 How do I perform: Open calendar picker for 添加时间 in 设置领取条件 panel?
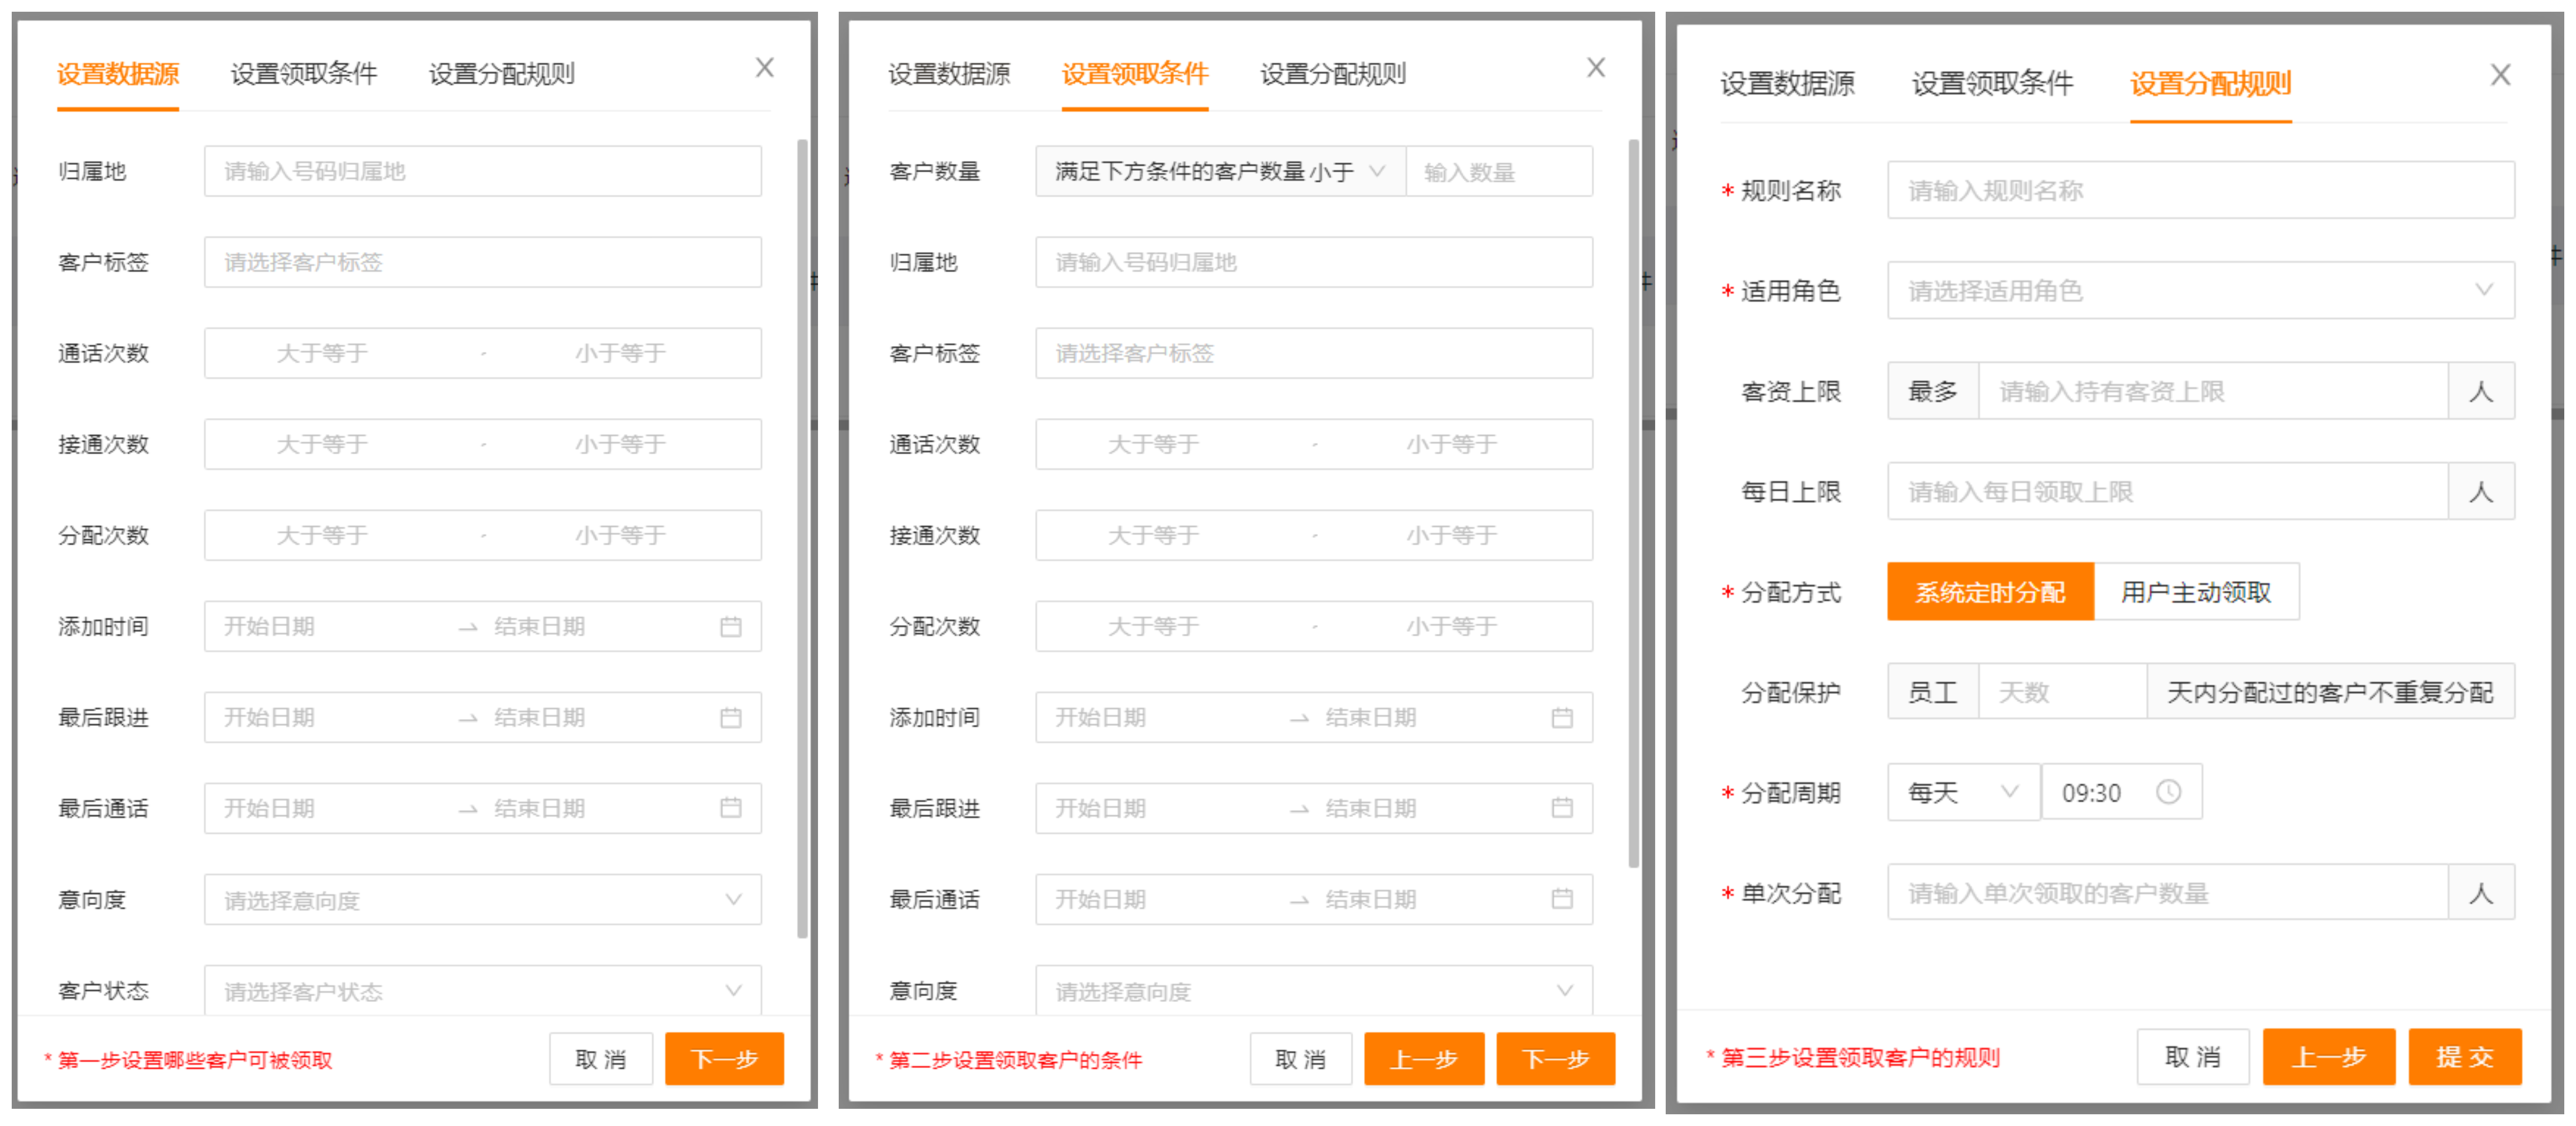(1563, 717)
